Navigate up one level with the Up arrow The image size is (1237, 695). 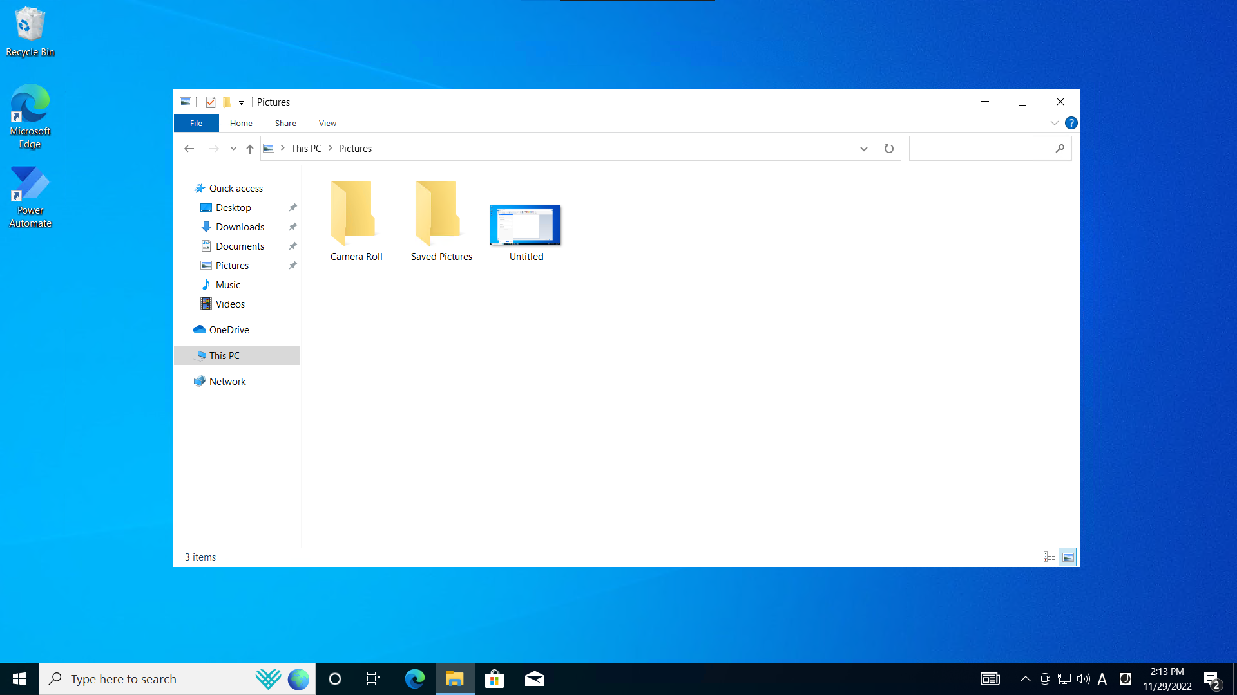250,149
